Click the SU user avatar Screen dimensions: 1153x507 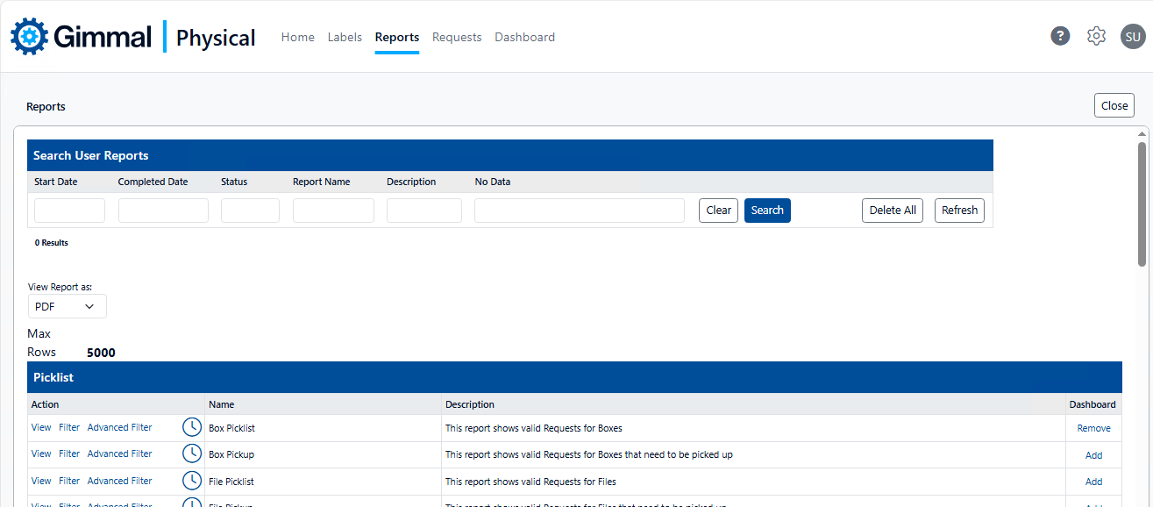pos(1133,36)
